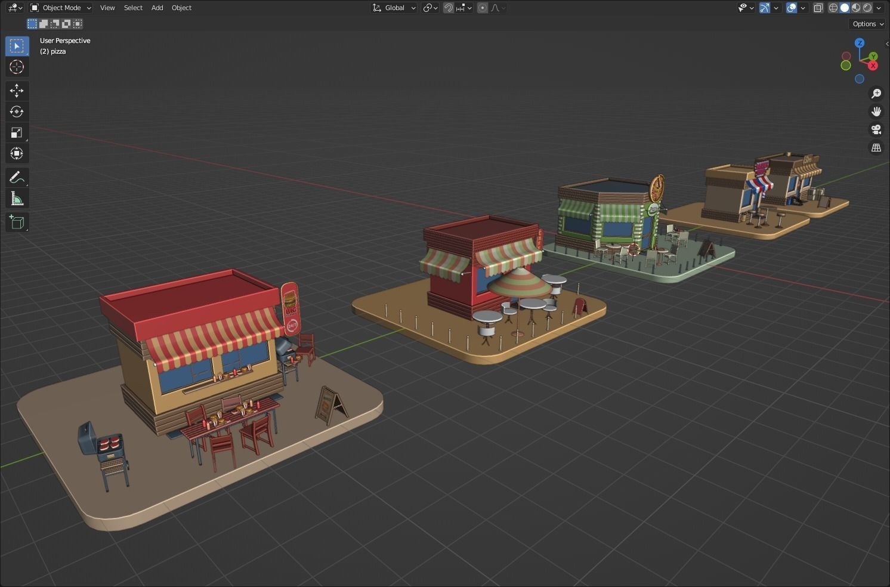Toggle the show overlays button

(x=792, y=8)
